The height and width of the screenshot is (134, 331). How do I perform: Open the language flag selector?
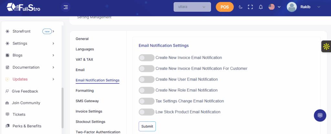point(274,7)
